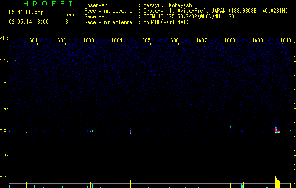Click the 1602 time axis marker
The width and height of the screenshot is (296, 188).
(60, 40)
